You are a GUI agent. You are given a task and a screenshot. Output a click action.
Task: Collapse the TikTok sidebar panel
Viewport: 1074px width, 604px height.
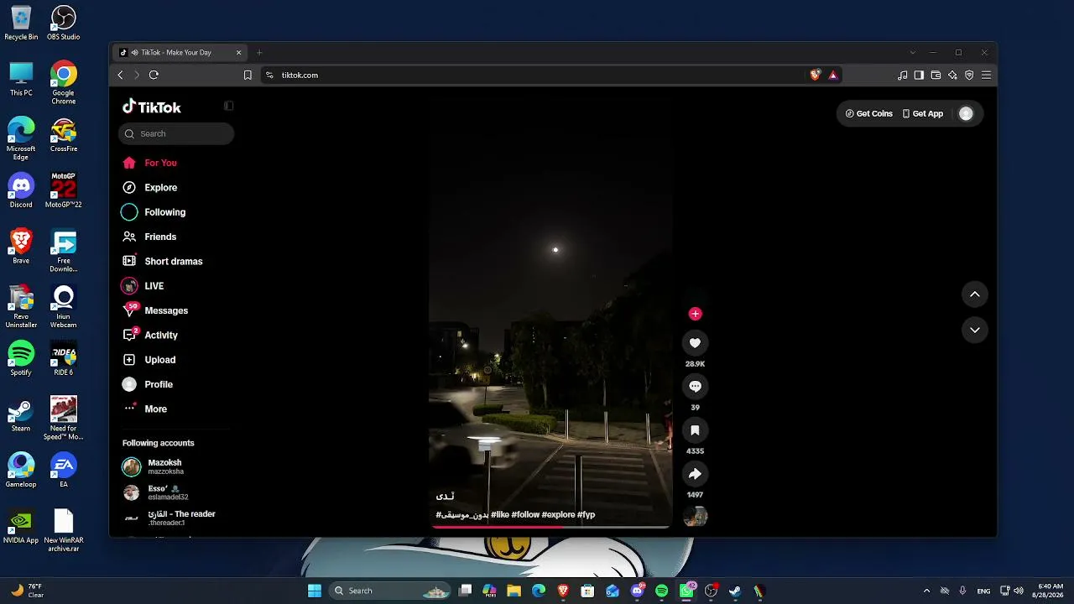(x=228, y=106)
